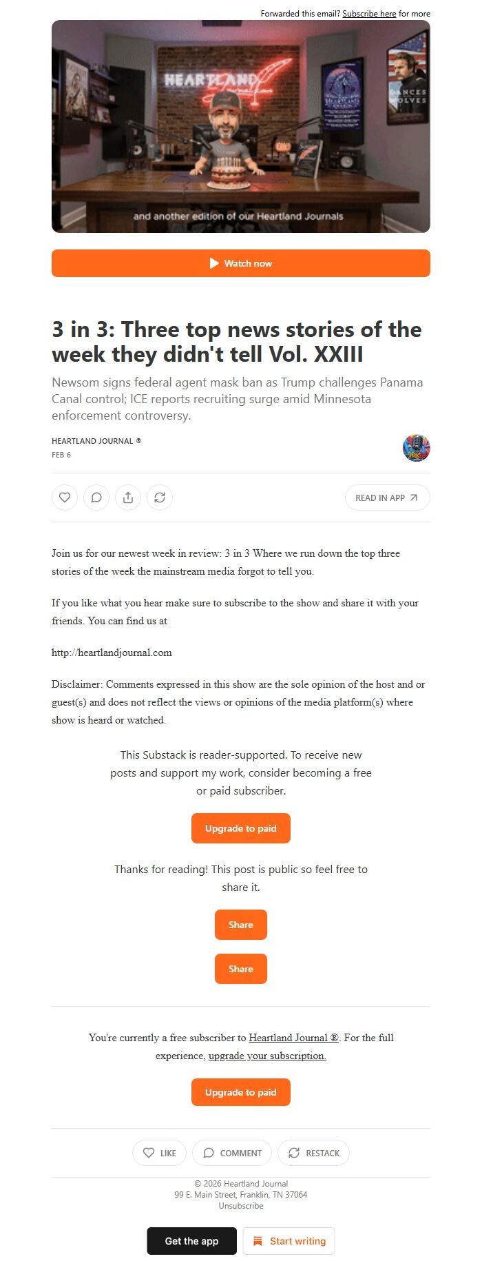Viewport: 482px width, 1261px height.
Task: Open comments via the speech bubble icon
Action: (x=96, y=497)
